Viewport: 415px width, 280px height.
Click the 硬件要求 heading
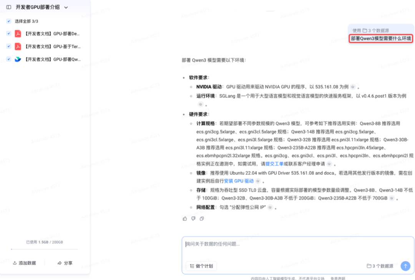198,114
